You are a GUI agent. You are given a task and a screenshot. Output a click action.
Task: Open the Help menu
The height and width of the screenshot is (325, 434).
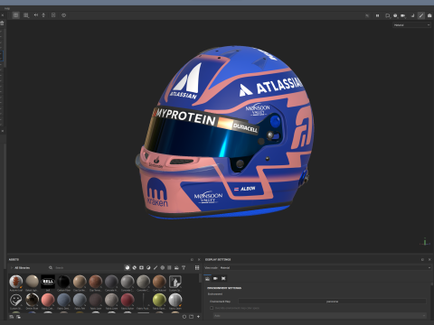(x=7, y=8)
